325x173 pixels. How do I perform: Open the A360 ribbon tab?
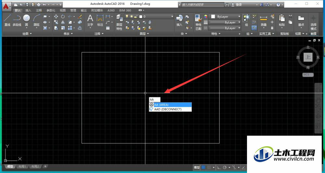111,10
